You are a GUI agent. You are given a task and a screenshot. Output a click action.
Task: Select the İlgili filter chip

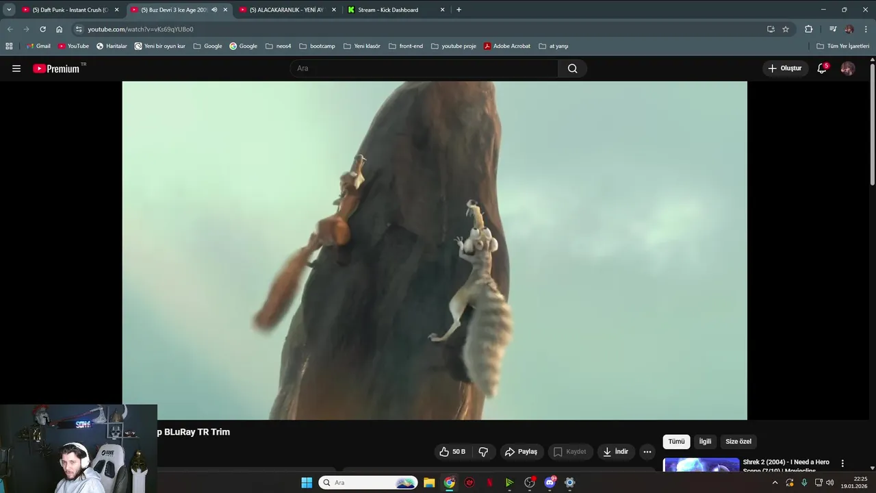click(705, 442)
